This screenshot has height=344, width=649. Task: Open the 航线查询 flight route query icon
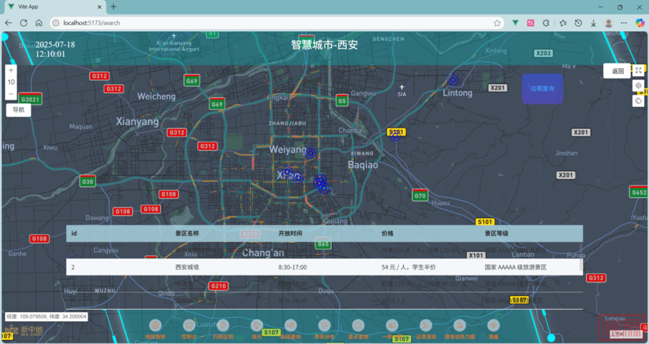coord(291,325)
